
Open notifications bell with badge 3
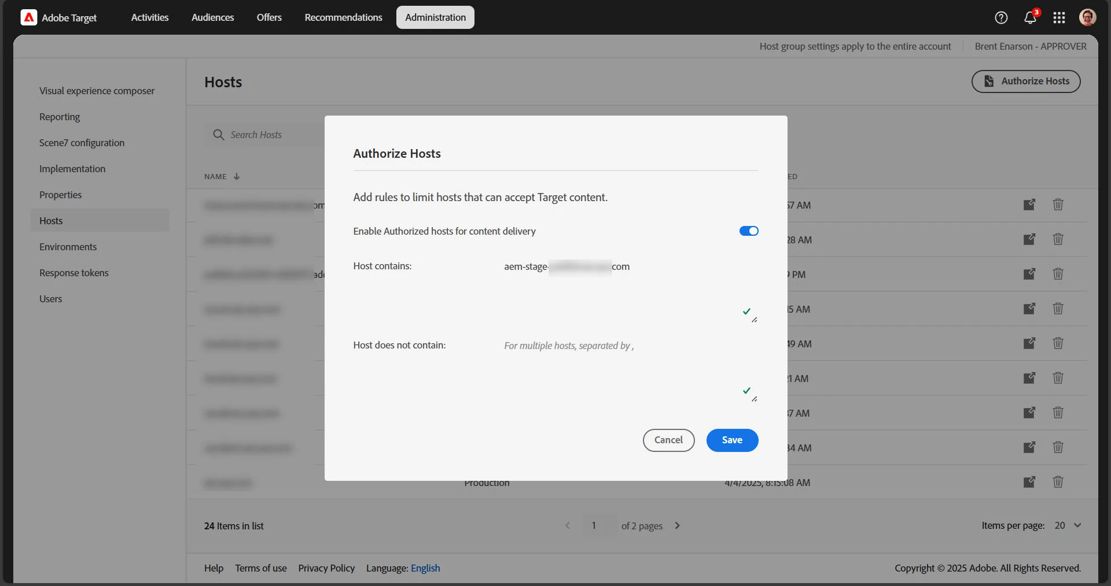(x=1031, y=17)
